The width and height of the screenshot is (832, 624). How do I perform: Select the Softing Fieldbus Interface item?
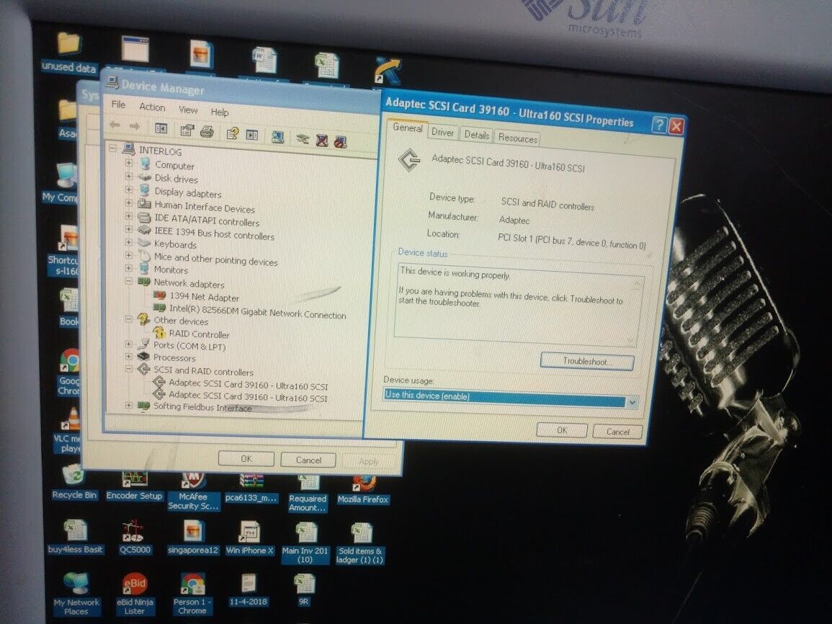[x=202, y=408]
